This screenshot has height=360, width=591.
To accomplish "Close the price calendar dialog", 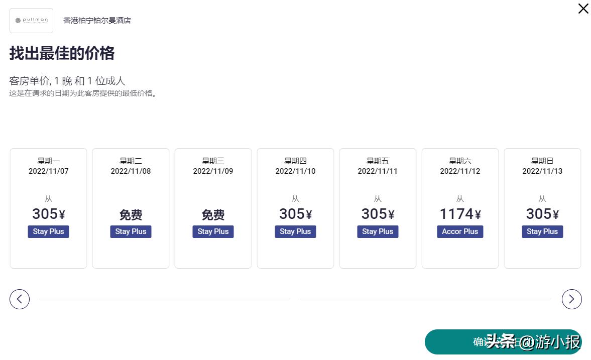I will [x=583, y=9].
